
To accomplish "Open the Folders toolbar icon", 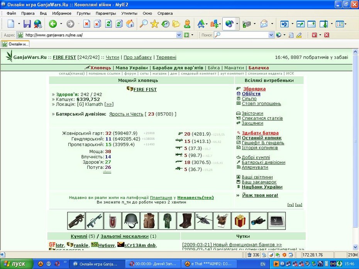I will (x=176, y=24).
